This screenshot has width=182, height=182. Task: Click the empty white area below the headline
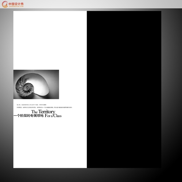(x=50, y=143)
